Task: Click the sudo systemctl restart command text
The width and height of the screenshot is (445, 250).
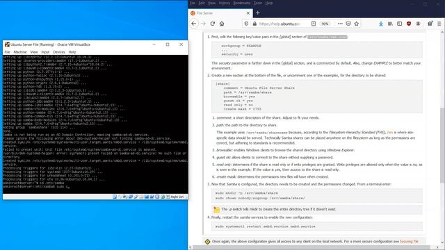Action: (265, 226)
